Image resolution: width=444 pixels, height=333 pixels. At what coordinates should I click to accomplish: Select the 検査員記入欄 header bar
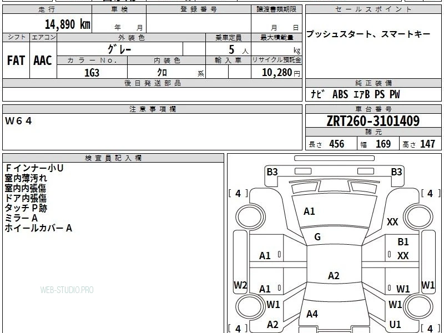pos(113,158)
